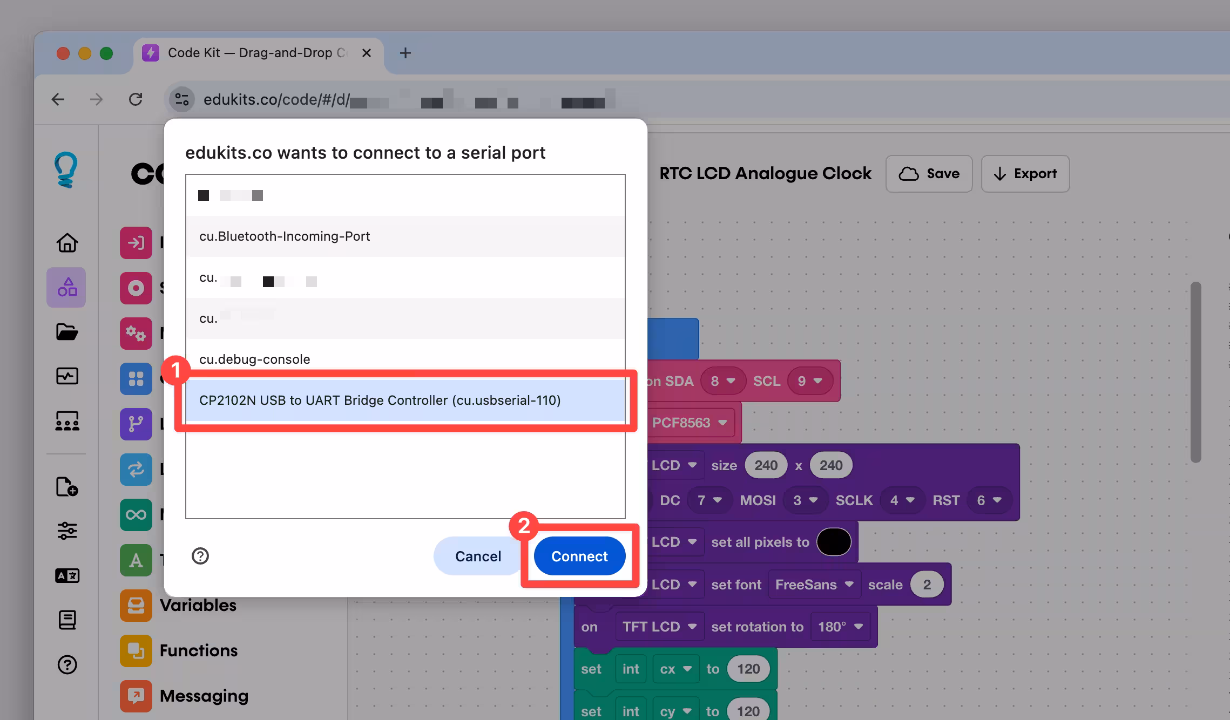The height and width of the screenshot is (720, 1230).
Task: Save the project
Action: pos(929,174)
